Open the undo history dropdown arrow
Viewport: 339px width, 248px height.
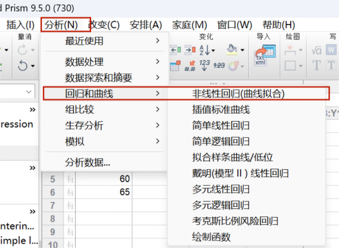coord(32,66)
